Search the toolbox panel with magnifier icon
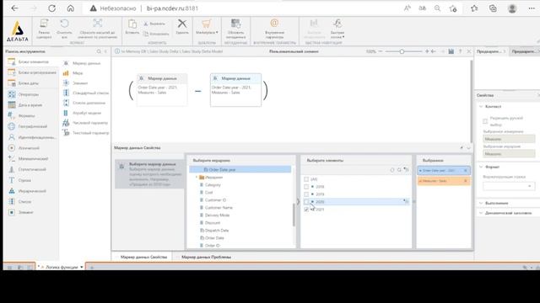 tap(99, 51)
